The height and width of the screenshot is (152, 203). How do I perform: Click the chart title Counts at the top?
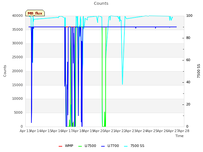point(101,3)
